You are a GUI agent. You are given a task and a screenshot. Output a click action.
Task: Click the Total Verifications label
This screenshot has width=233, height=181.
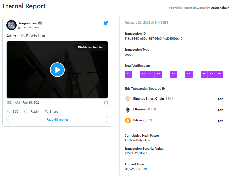137,66
